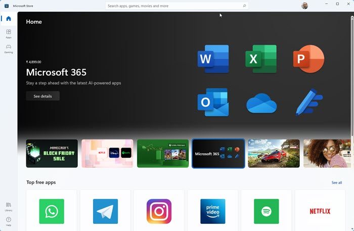
Task: Select the Microsoft 365 carousel thumbnail
Action: click(218, 153)
